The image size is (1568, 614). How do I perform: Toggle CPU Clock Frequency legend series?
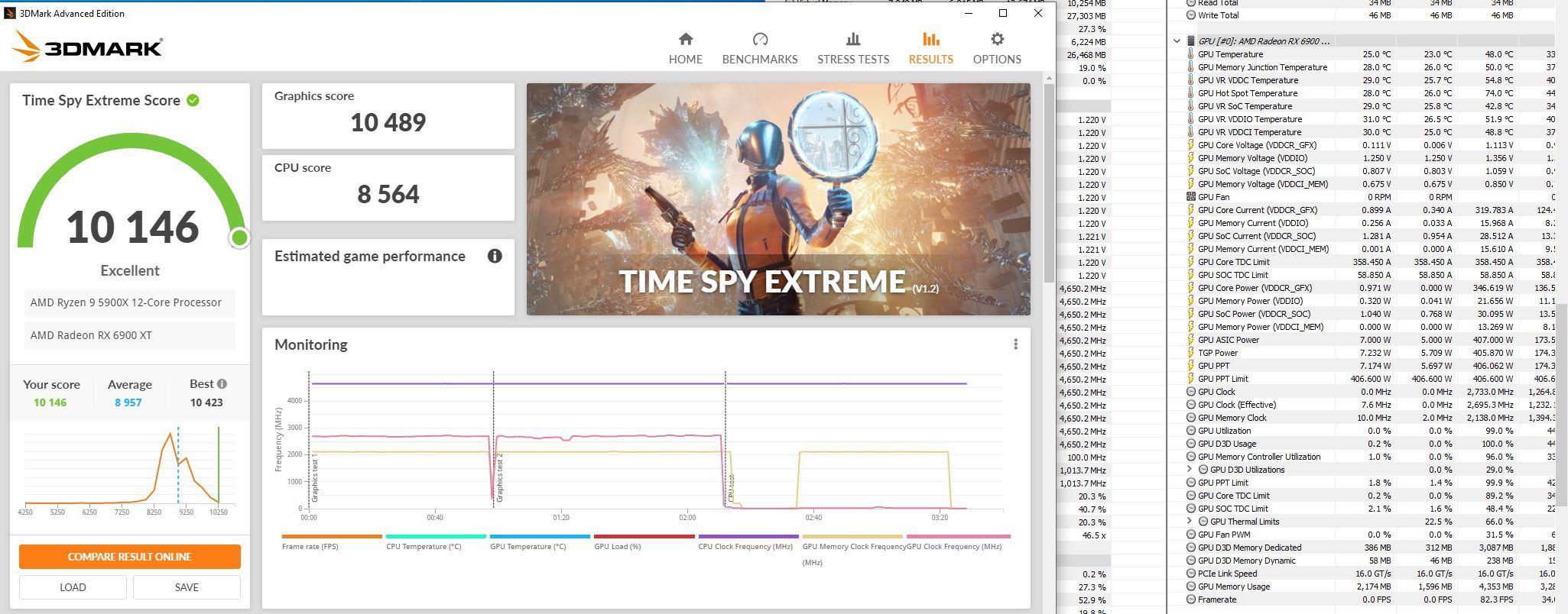click(748, 542)
